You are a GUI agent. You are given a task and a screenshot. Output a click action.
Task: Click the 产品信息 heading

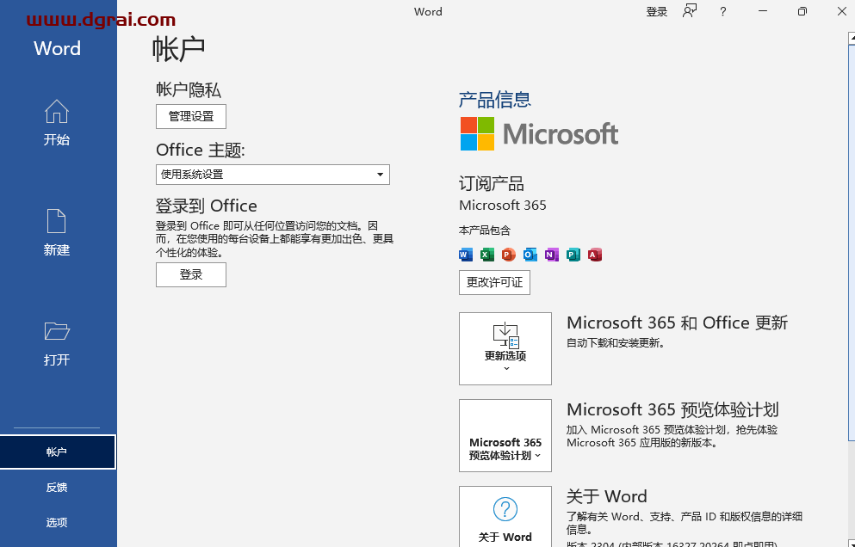tap(494, 99)
